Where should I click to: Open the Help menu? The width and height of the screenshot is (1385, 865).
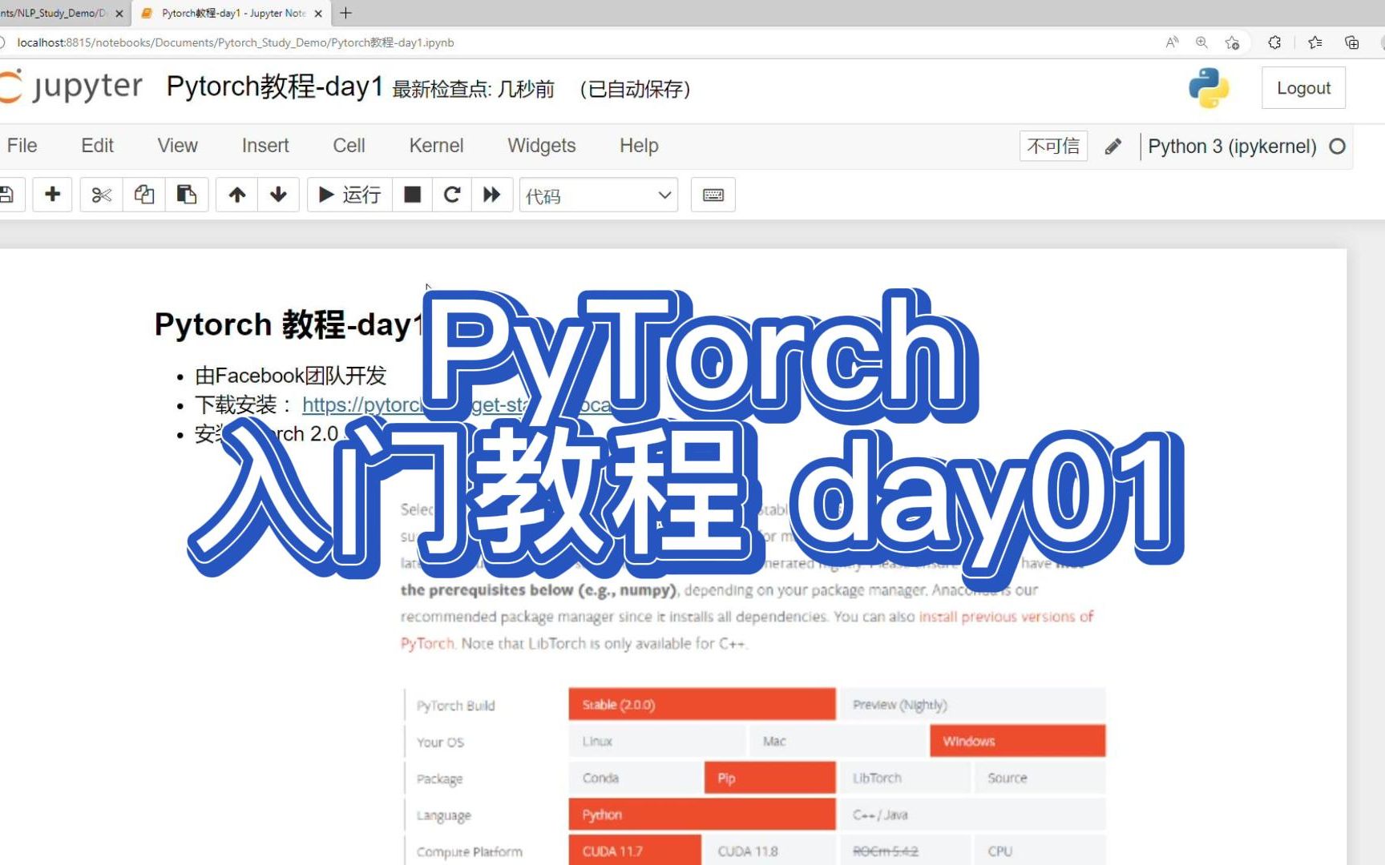639,146
